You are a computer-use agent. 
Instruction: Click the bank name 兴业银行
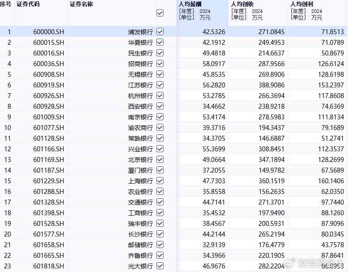(x=141, y=149)
